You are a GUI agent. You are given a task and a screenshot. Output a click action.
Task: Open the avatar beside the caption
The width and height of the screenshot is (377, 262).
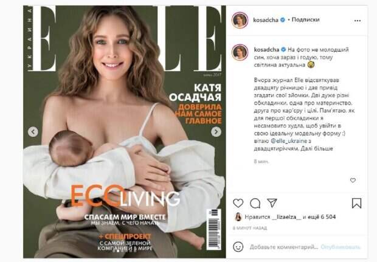point(240,52)
